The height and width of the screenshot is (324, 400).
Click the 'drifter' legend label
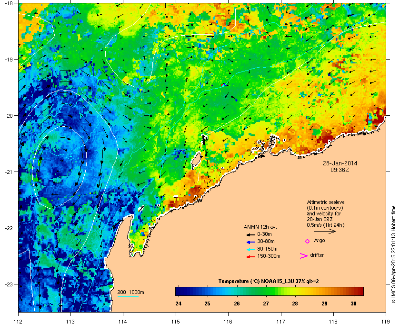pos(317,255)
